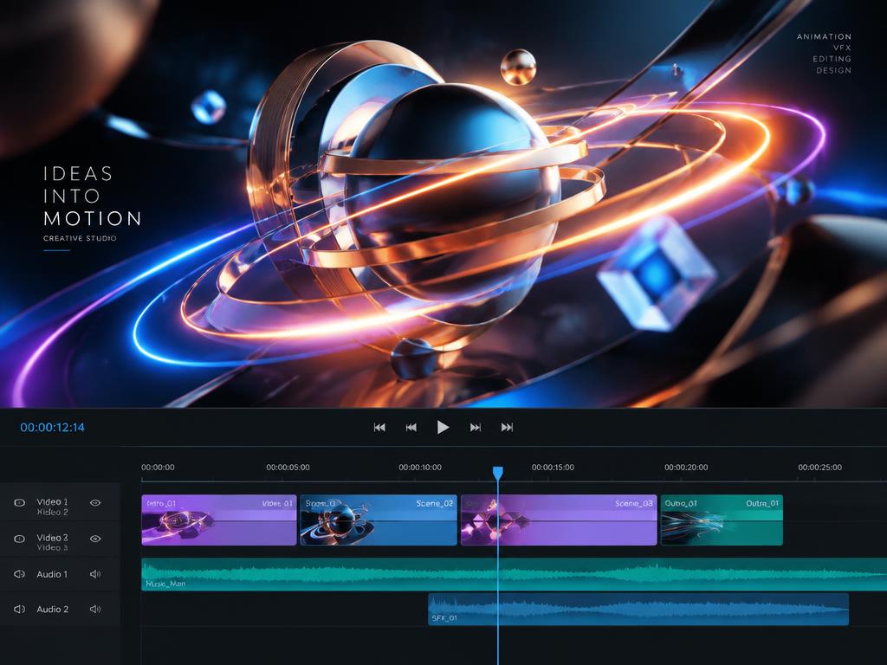Click the oval icon left of the second video track label

(x=19, y=539)
